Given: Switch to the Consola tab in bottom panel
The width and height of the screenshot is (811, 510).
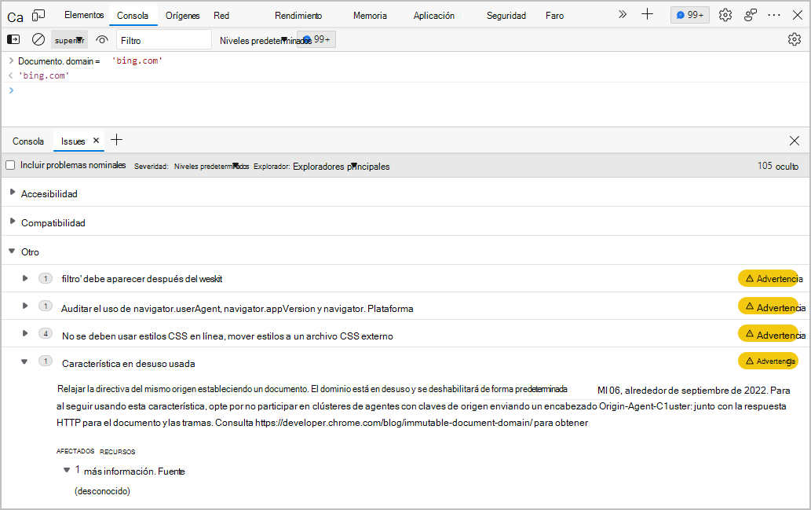Looking at the screenshot, I should coord(28,141).
